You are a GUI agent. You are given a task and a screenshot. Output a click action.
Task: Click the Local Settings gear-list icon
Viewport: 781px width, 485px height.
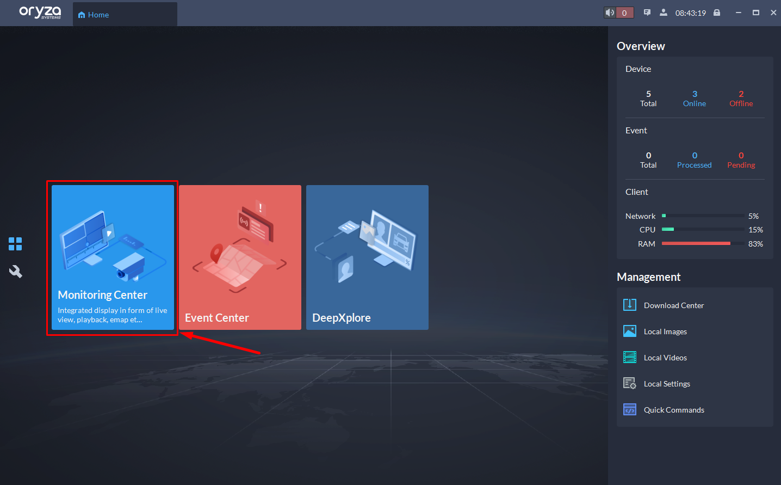[x=630, y=383]
